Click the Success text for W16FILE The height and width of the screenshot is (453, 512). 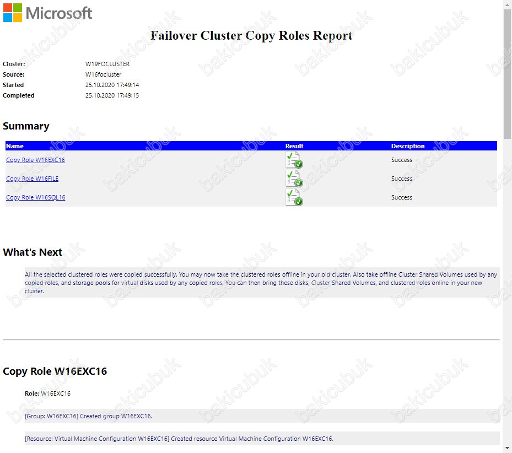[402, 179]
